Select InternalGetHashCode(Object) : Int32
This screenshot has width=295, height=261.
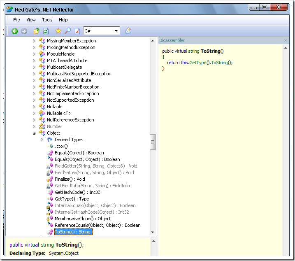(x=92, y=212)
